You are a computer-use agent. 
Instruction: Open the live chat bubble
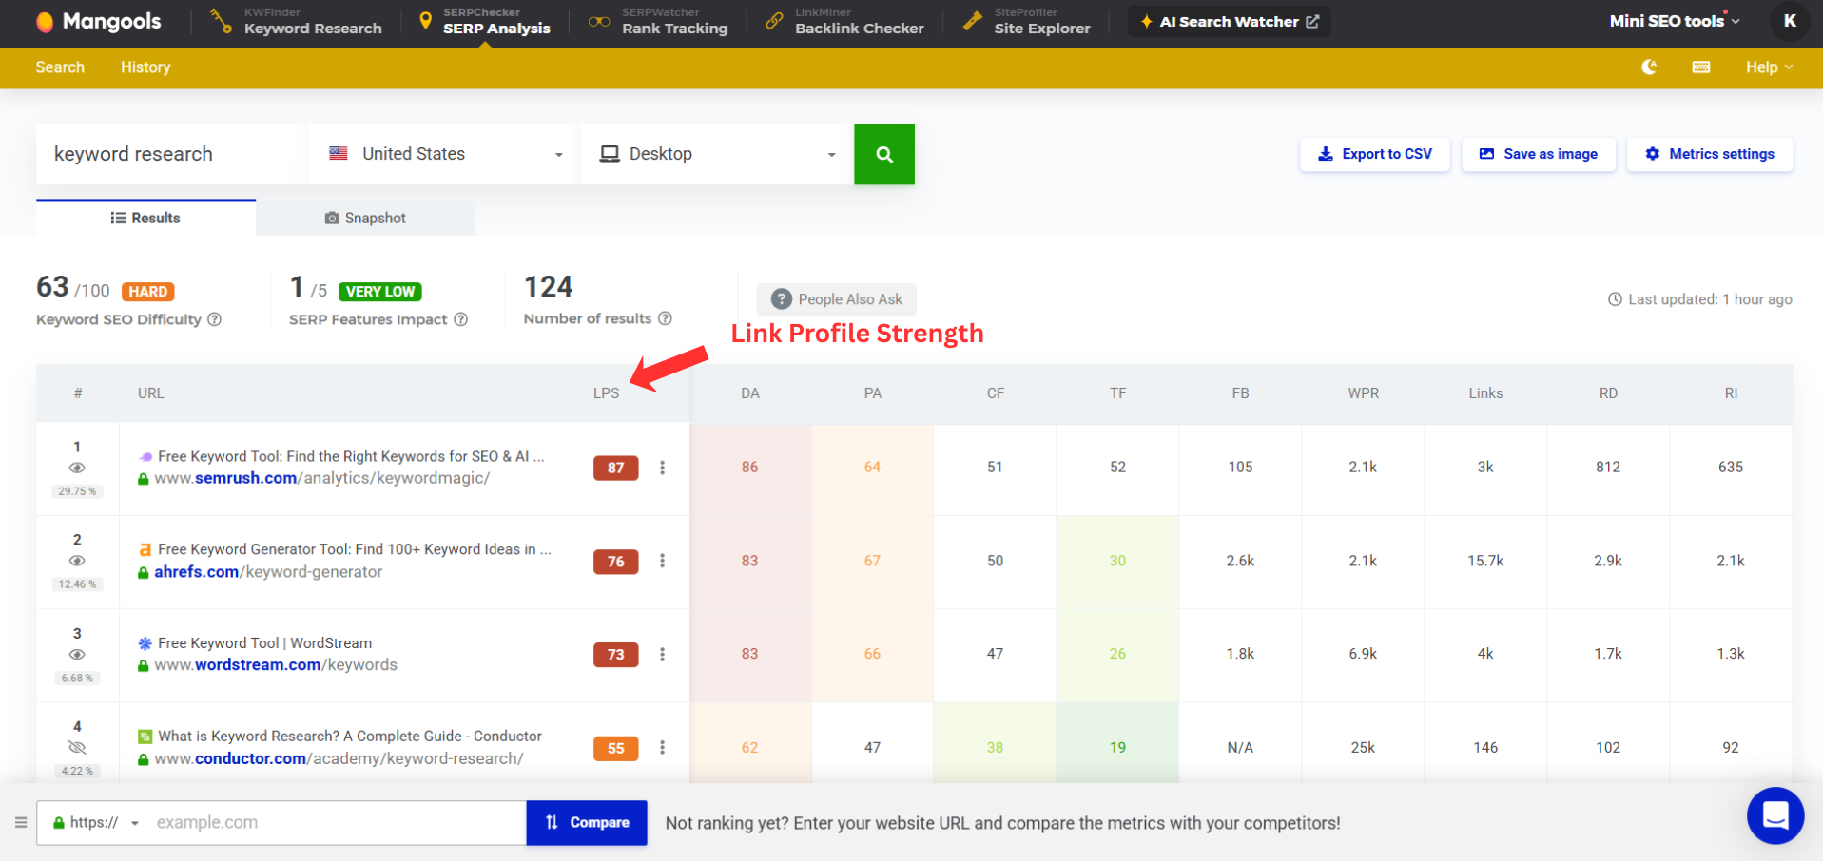1775,815
